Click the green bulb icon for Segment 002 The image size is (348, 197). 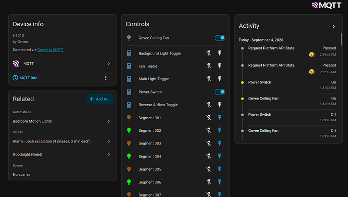[x=129, y=130]
